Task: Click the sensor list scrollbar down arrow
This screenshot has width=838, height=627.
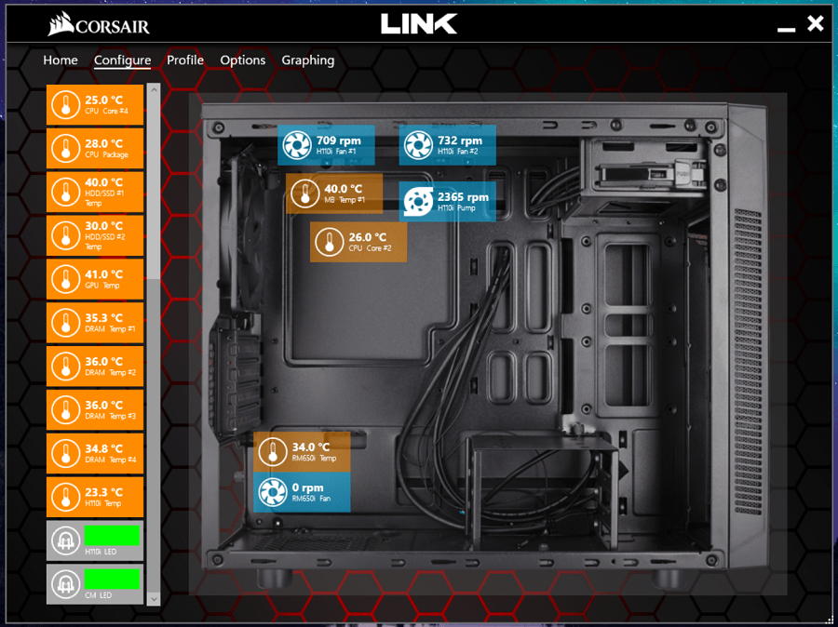Action: click(x=154, y=599)
